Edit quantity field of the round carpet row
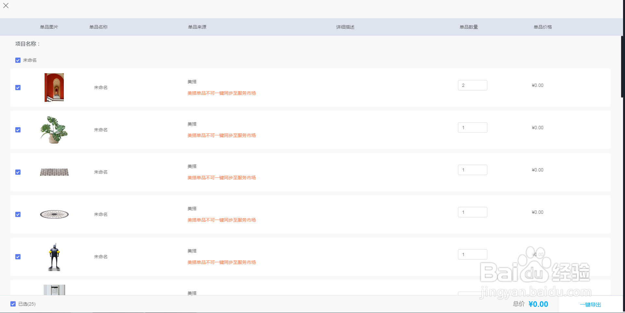The image size is (625, 313). click(x=472, y=212)
